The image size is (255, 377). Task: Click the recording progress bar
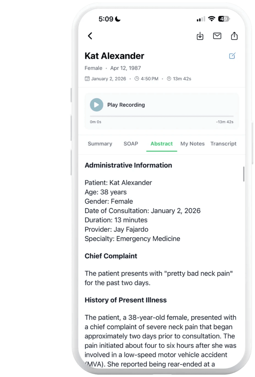[x=161, y=116]
